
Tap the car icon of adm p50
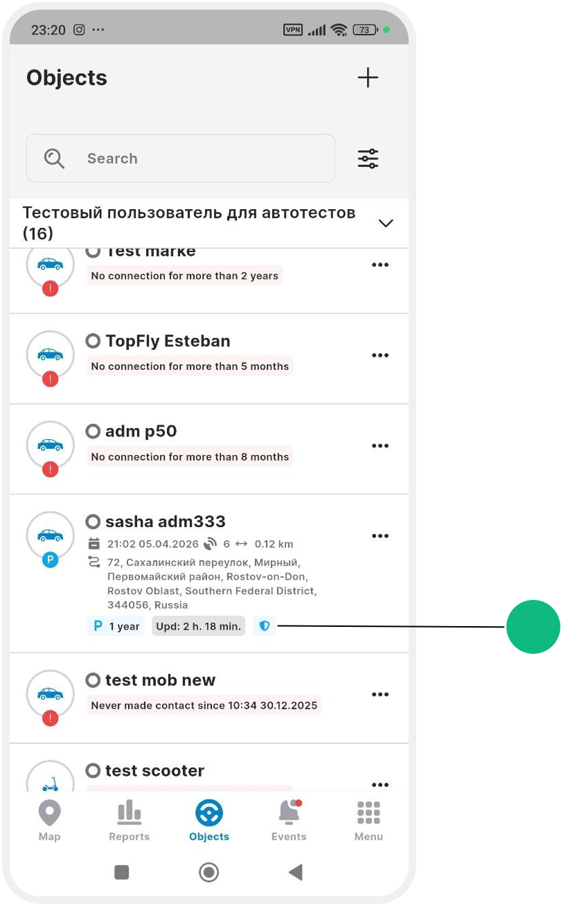(x=50, y=445)
